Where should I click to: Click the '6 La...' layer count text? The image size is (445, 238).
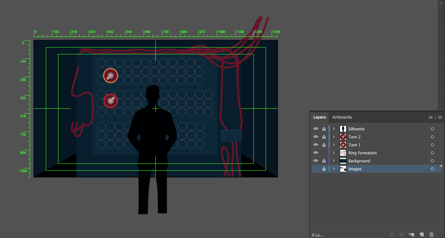pos(317,235)
